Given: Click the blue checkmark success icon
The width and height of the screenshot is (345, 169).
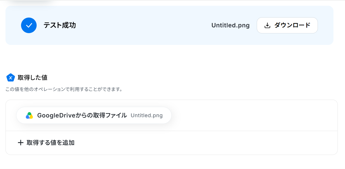Looking at the screenshot, I should (29, 25).
